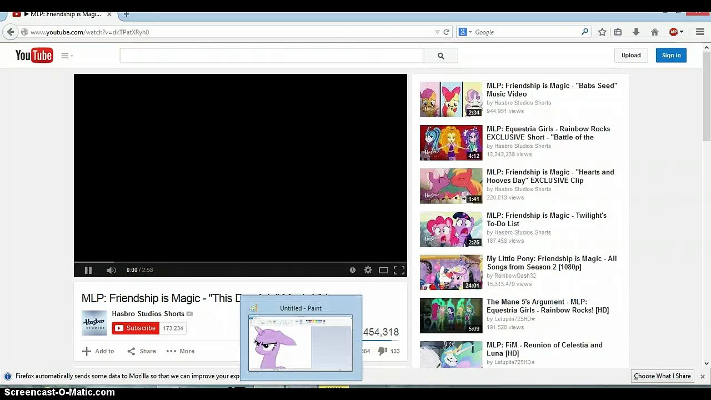Mute the video with speaker icon
711x400 pixels.
click(x=111, y=270)
